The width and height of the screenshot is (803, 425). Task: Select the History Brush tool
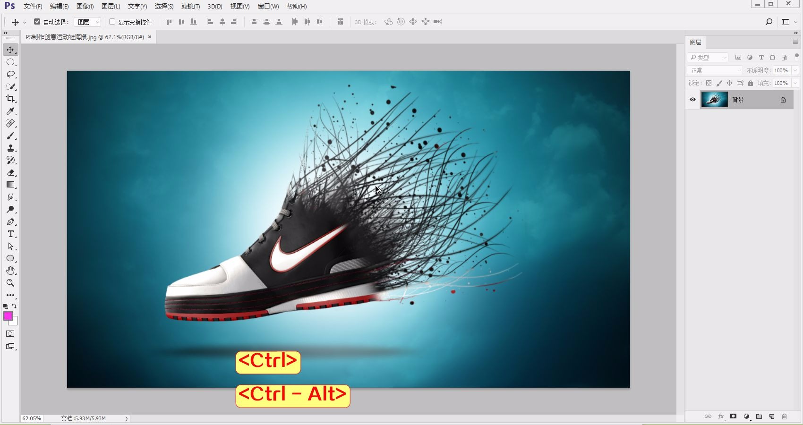pyautogui.click(x=10, y=160)
